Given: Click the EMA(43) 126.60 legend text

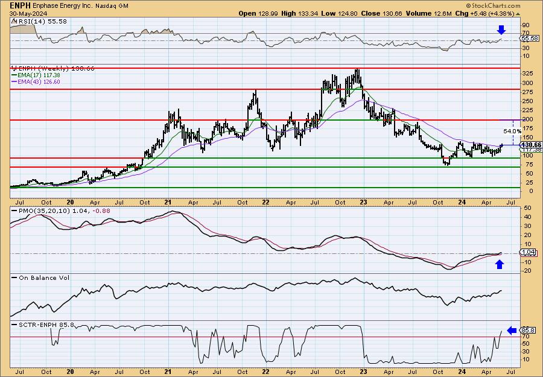Looking at the screenshot, I should point(39,82).
